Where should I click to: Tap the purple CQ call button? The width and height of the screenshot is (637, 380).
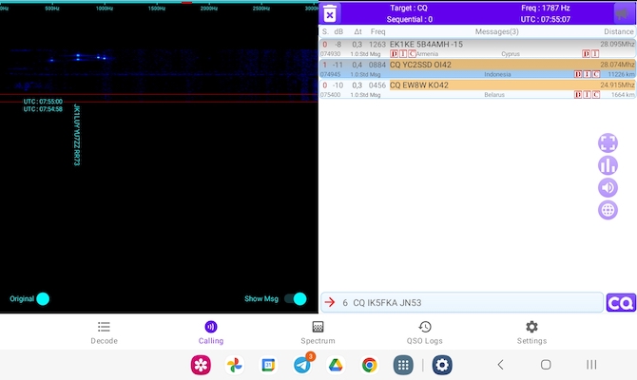[x=621, y=303]
